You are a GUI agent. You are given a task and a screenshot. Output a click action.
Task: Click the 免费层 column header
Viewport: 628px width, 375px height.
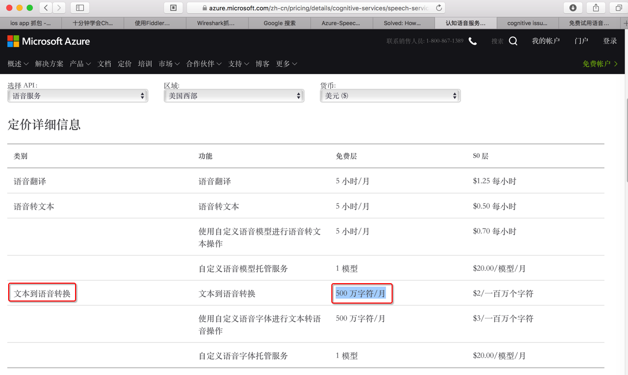pos(346,156)
